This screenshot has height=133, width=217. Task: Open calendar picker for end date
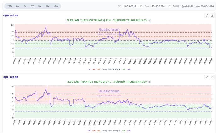[x=170, y=6]
